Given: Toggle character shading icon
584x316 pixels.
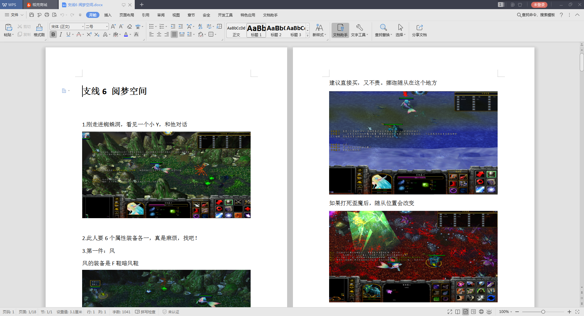Looking at the screenshot, I should [x=136, y=35].
